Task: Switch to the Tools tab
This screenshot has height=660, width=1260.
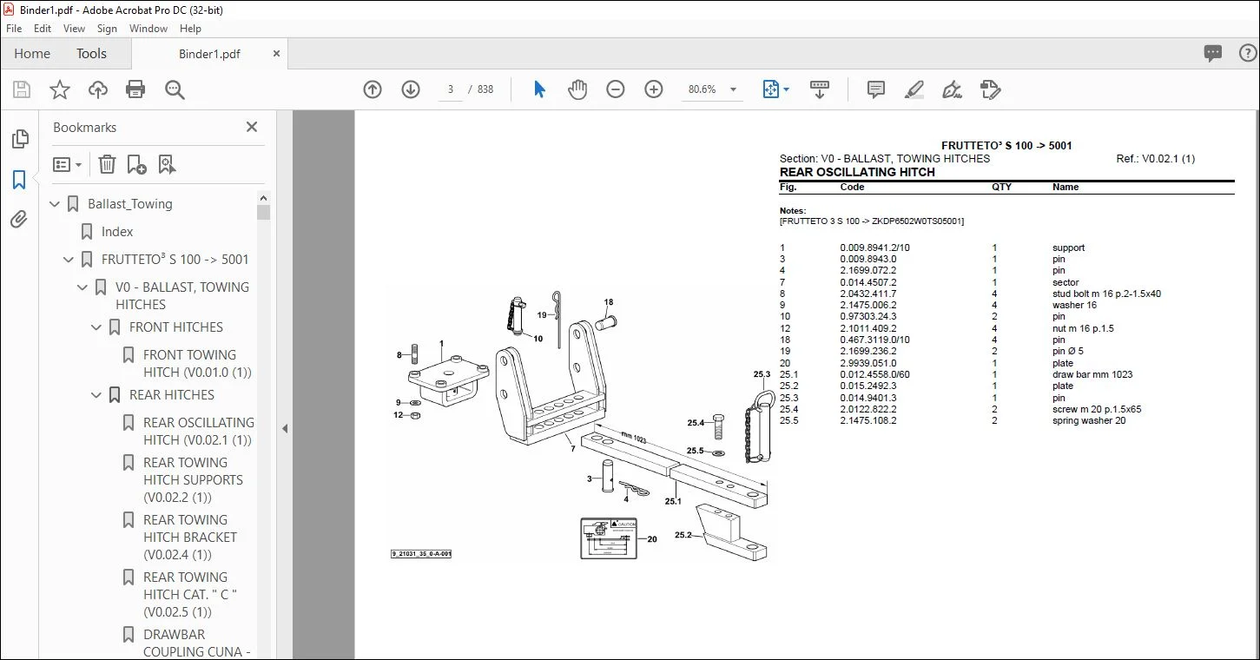Action: click(91, 54)
